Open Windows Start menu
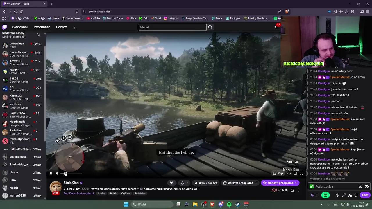Viewport: 372px width, 209px height. pos(126,204)
